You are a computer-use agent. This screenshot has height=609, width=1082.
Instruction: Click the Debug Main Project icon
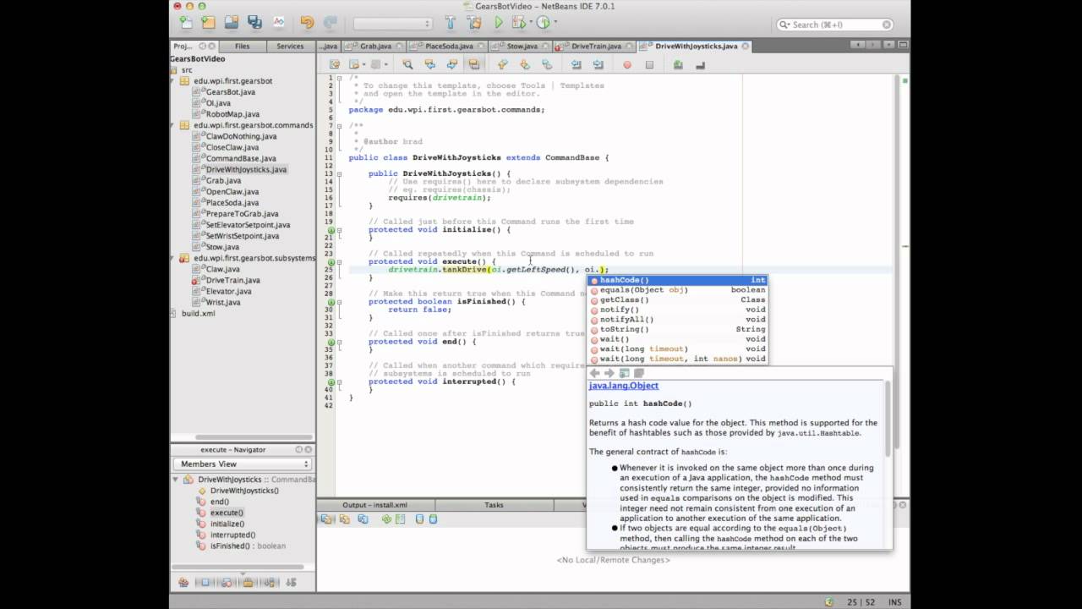coord(517,24)
